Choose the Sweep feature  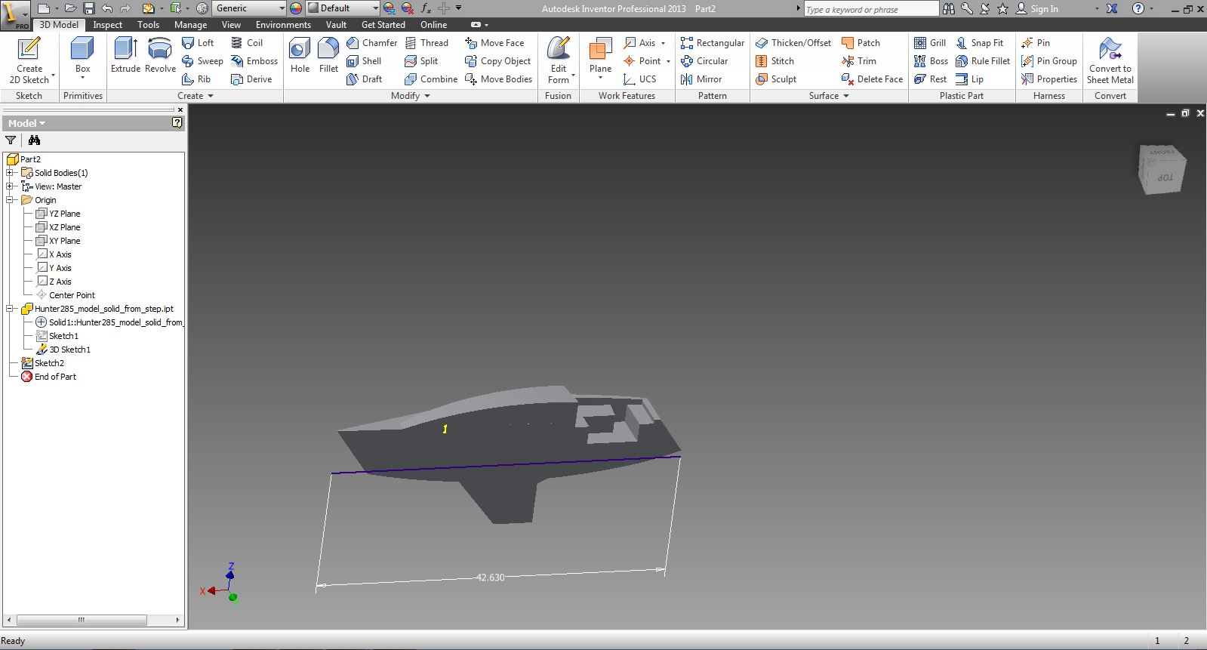click(x=202, y=61)
